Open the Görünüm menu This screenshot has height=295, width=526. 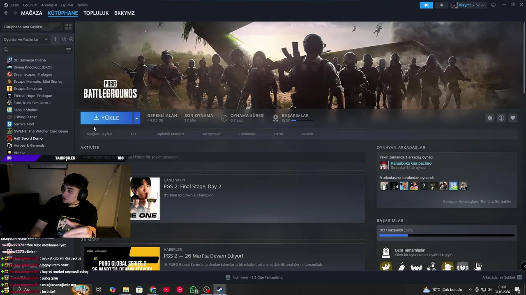point(30,5)
